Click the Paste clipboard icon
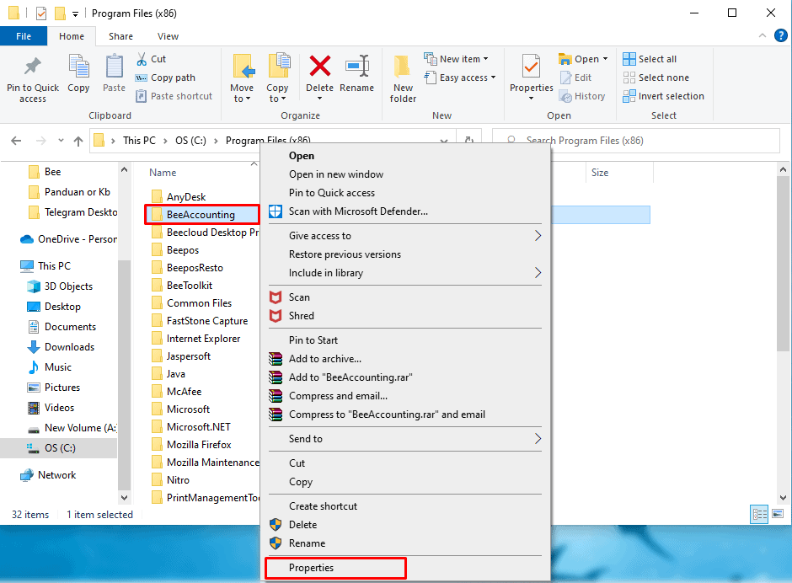This screenshot has width=792, height=583. [114, 67]
